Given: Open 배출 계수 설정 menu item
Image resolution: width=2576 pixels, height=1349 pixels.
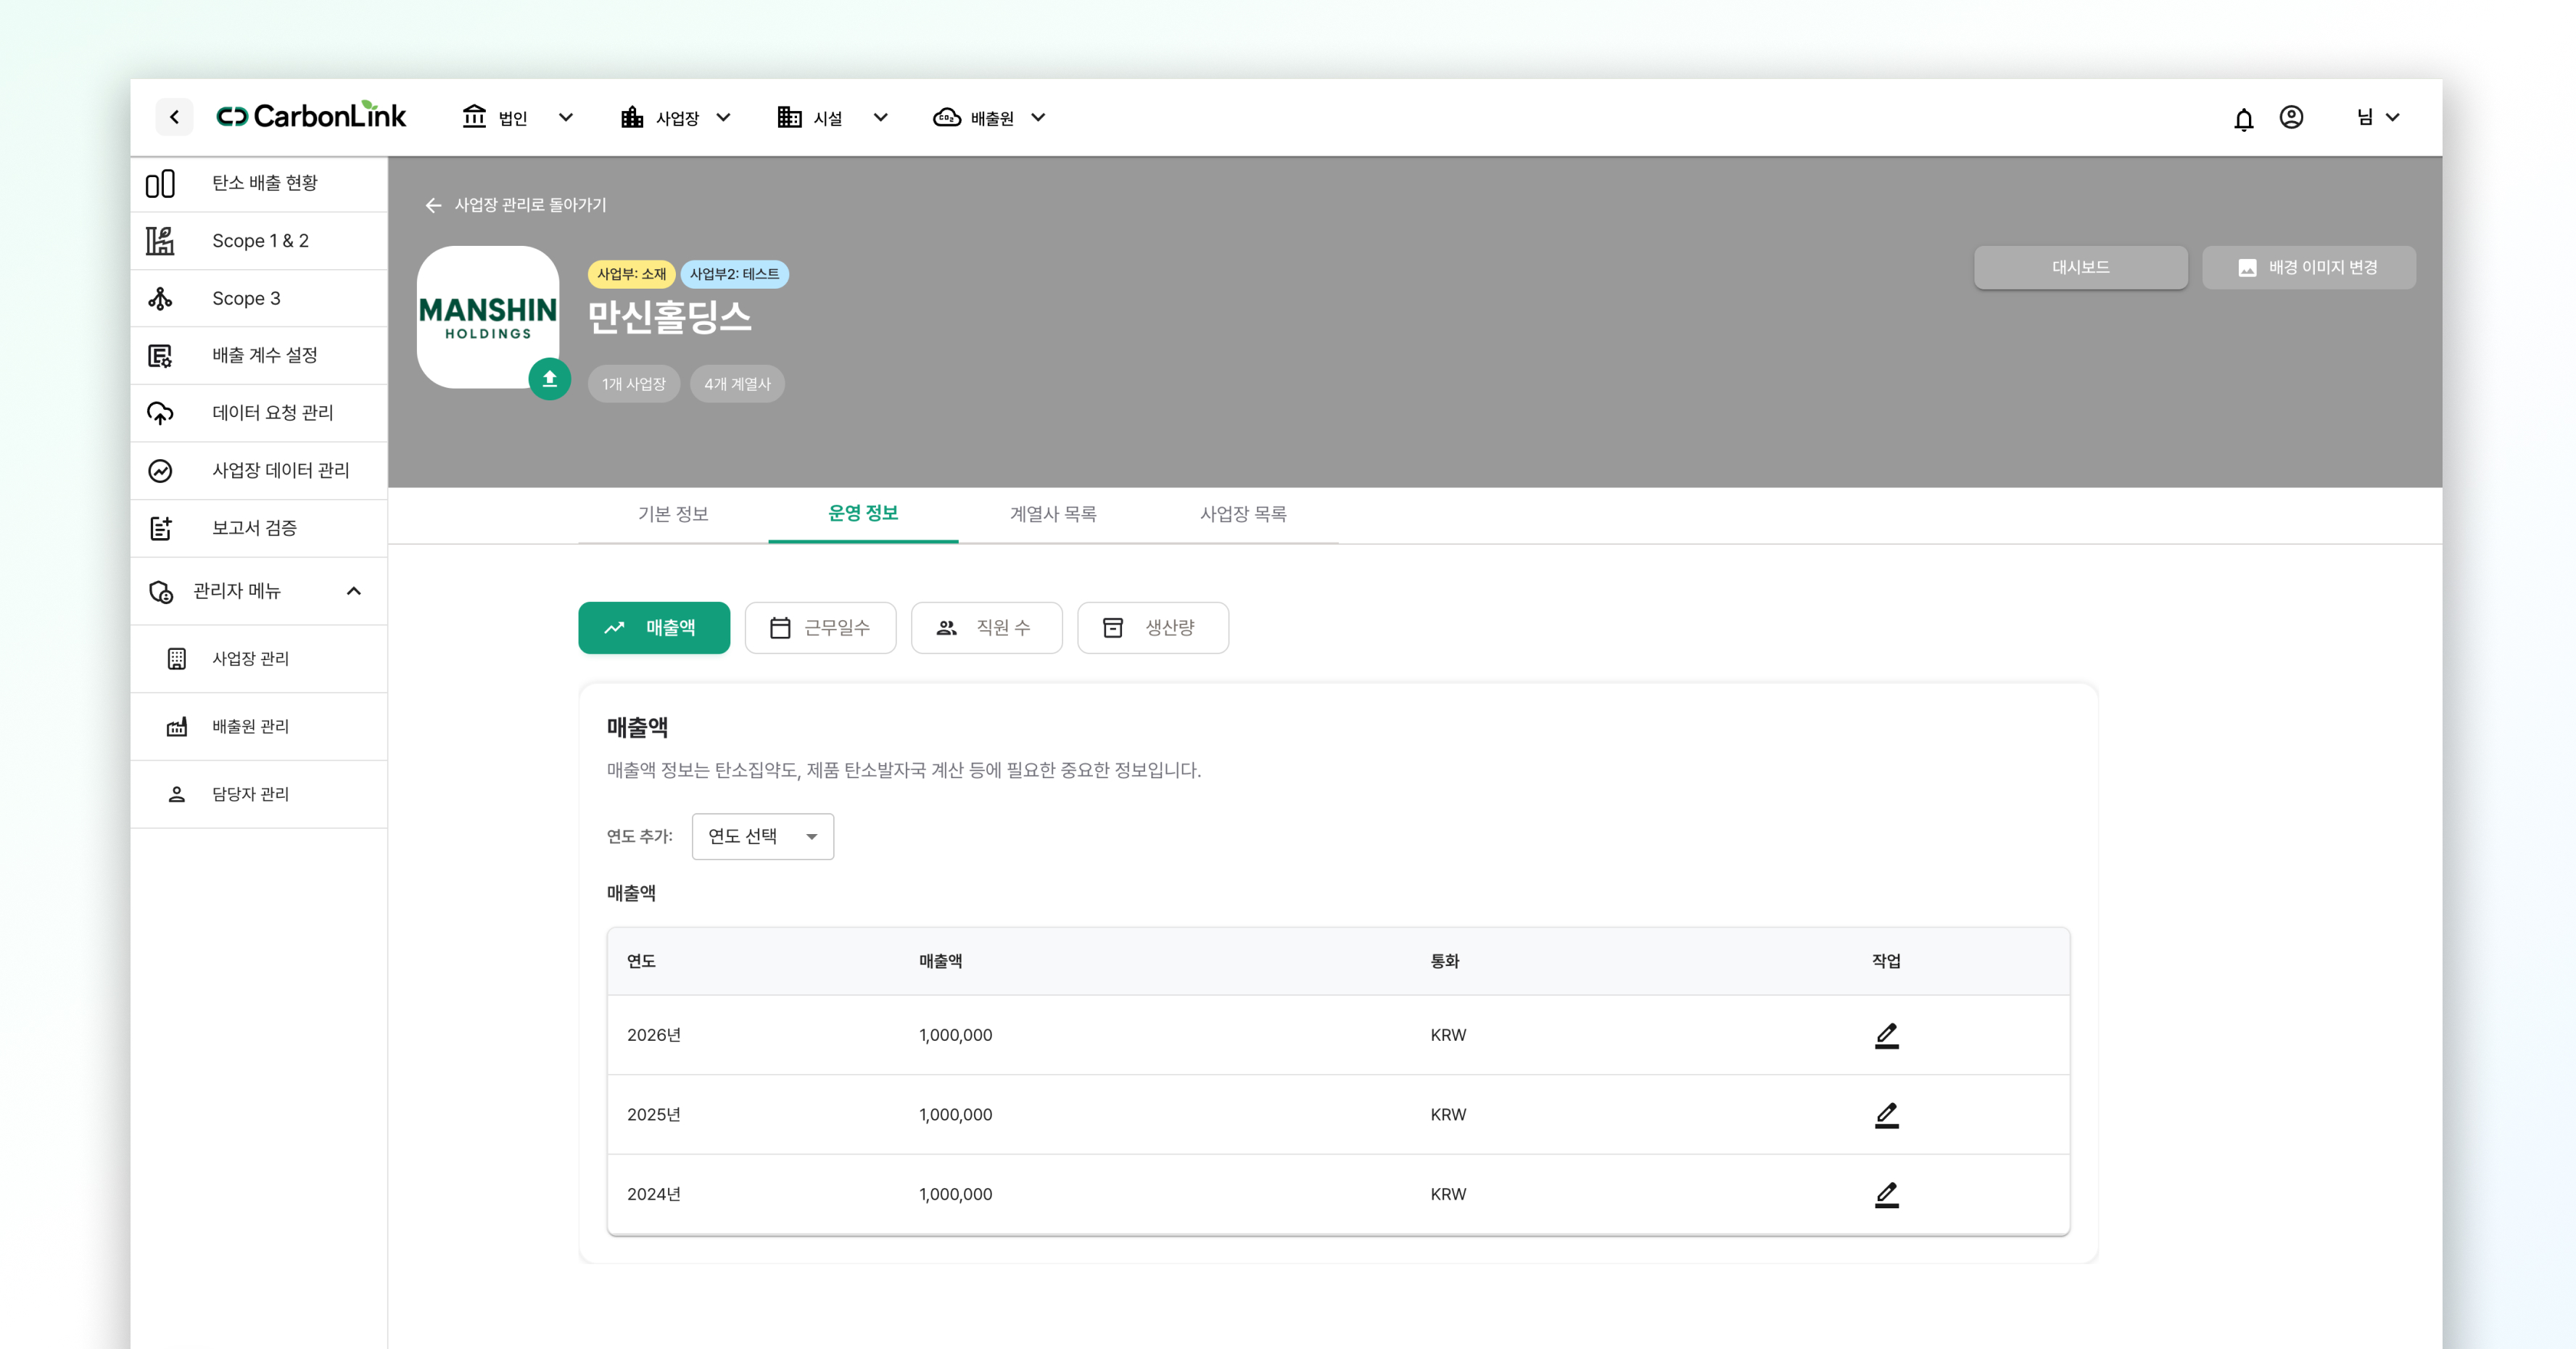Looking at the screenshot, I should pyautogui.click(x=259, y=355).
